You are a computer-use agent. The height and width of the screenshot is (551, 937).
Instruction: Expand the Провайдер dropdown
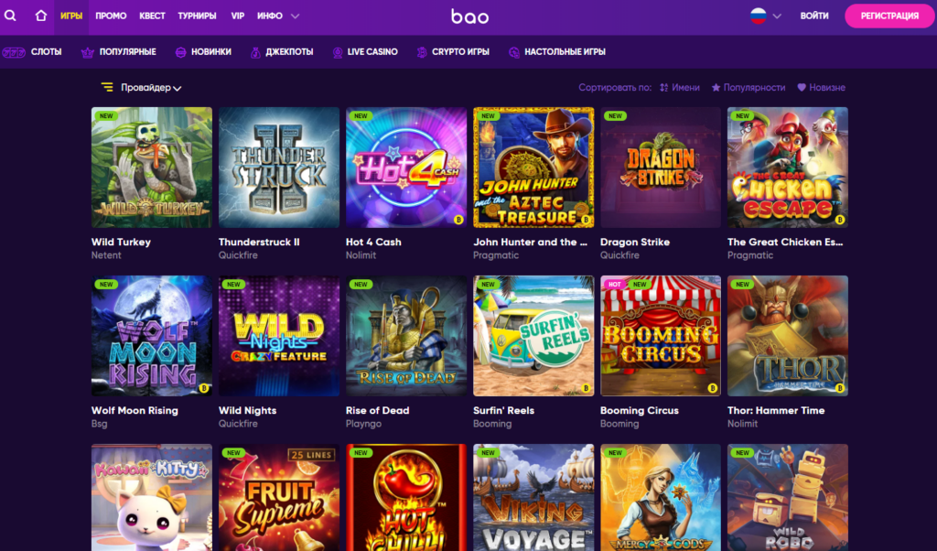tap(144, 86)
